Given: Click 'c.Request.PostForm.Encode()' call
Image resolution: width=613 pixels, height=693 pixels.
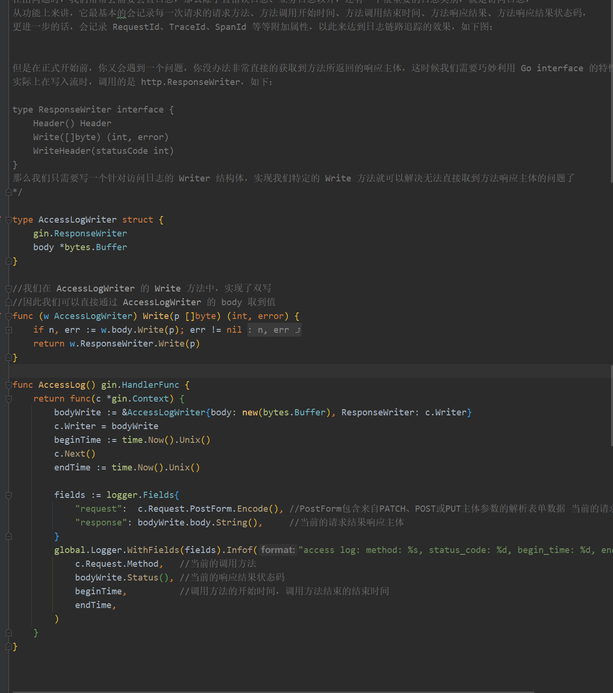Looking at the screenshot, I should click(x=208, y=509).
